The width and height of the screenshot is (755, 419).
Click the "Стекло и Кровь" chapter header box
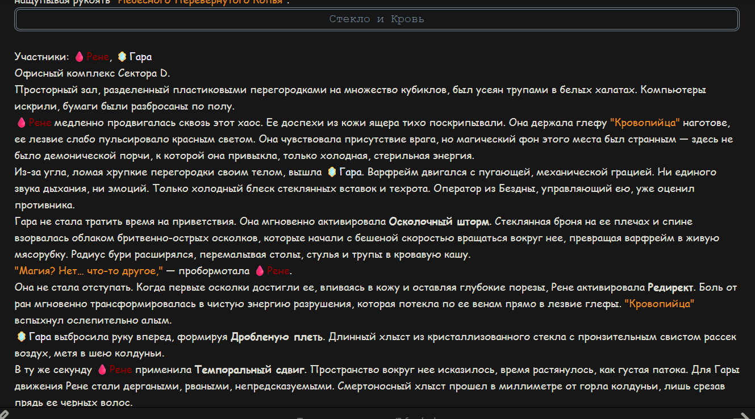(377, 19)
